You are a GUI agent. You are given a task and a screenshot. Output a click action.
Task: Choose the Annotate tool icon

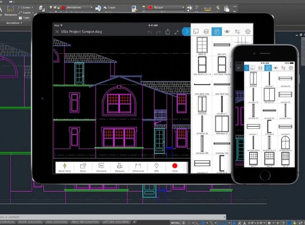101,167
